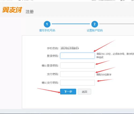Image resolution: width=134 pixels, height=114 pixels.
Task: Select the 填写手机号码 step label
Action: click(x=47, y=31)
